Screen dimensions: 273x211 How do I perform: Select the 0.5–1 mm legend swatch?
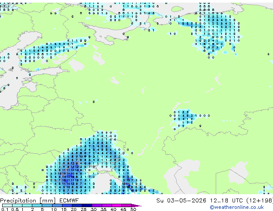click(x=17, y=205)
